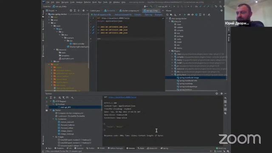Open Maven Settings wrench icon
272x153 pixels.
pos(209,15)
